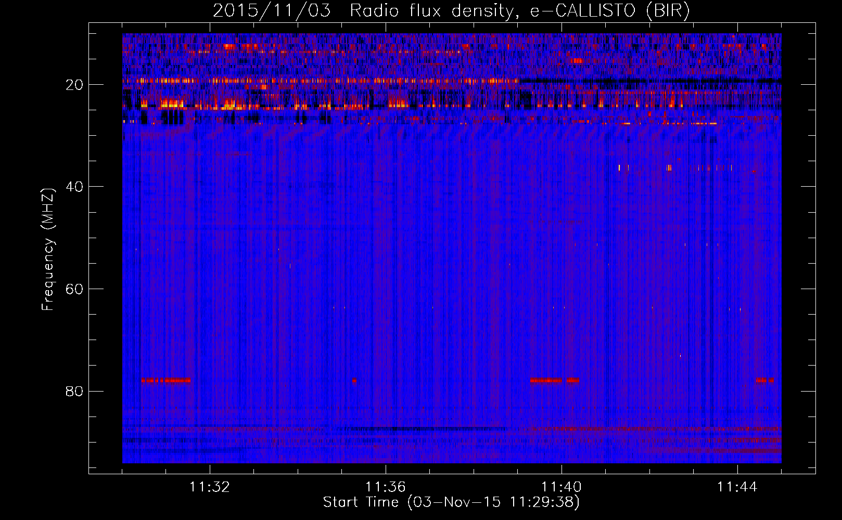Click the long red burst near 11:31 at 78 MHz
The image size is (842, 520).
coord(165,380)
